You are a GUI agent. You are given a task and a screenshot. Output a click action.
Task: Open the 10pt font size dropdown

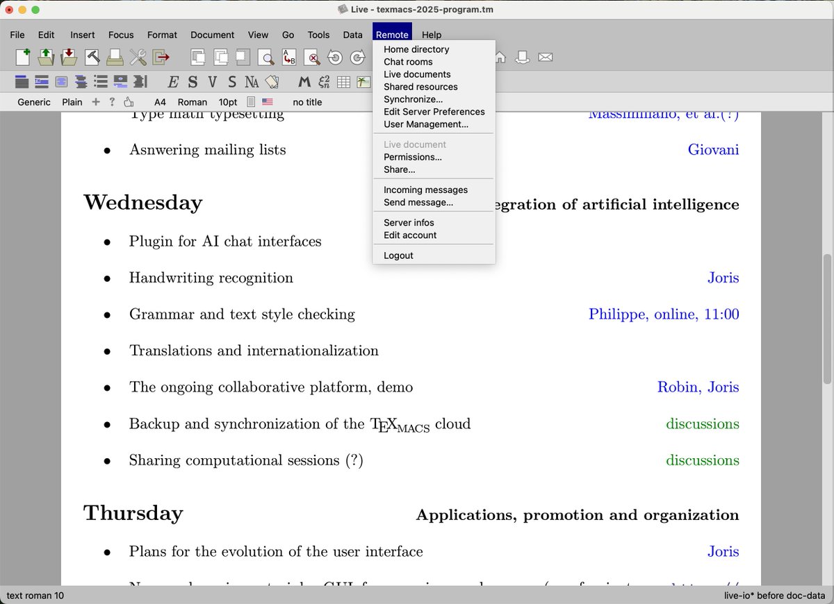228,102
